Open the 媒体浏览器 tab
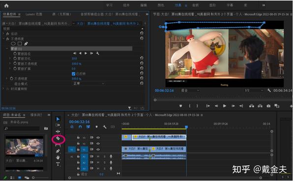295x182 pixels. tap(36, 115)
